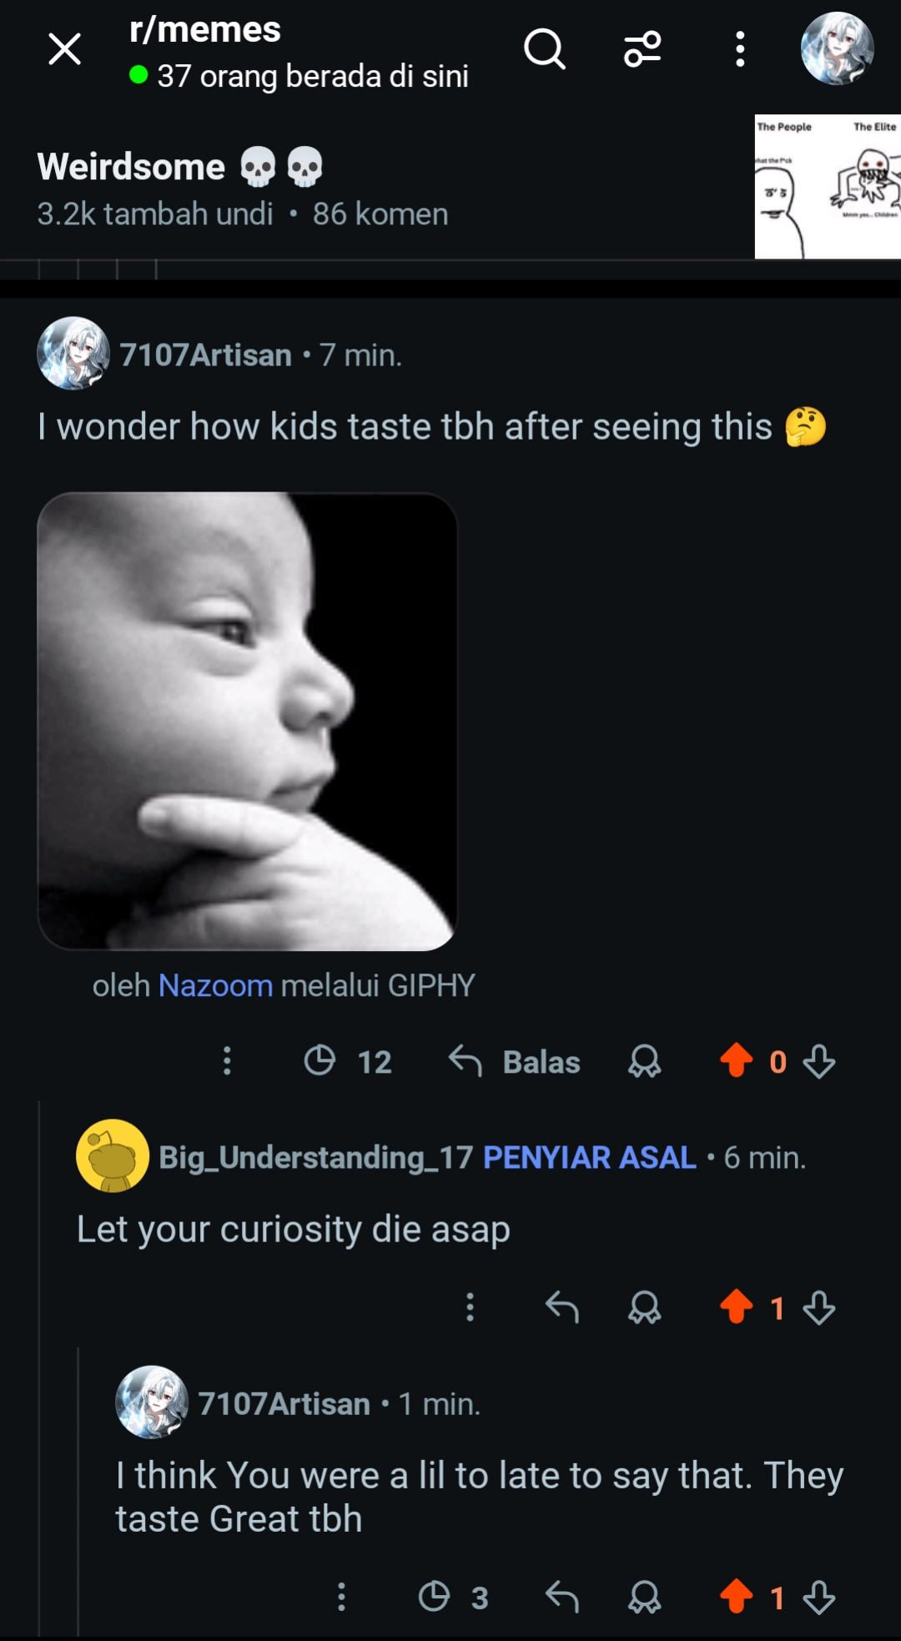Reply to "They taste Great tbh" comment

coord(561,1597)
